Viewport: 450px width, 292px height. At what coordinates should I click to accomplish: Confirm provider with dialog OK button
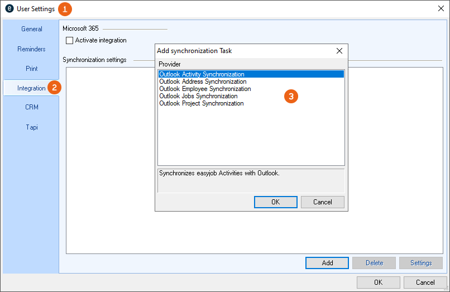click(276, 202)
